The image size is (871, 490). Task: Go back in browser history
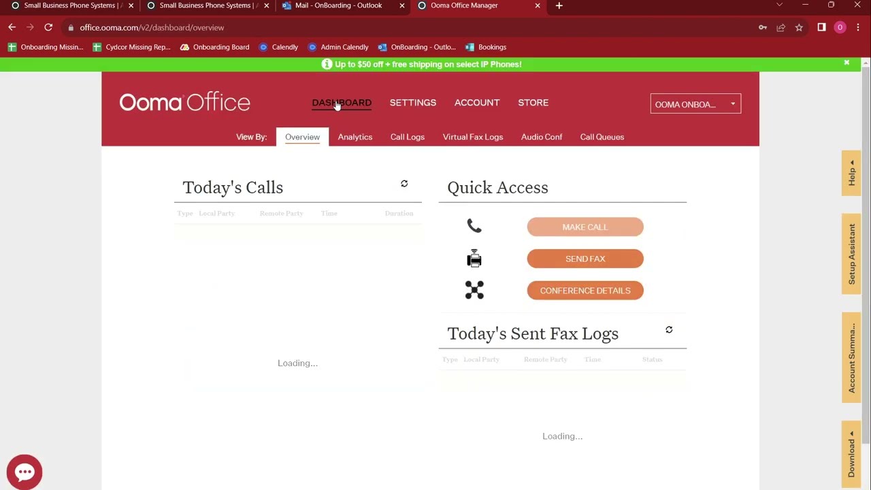[12, 27]
